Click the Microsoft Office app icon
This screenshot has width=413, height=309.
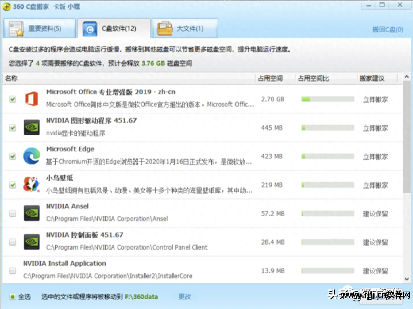pos(32,99)
